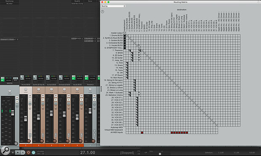Toggle Drums BUSS to master/parent matrix cell

tap(125, 35)
